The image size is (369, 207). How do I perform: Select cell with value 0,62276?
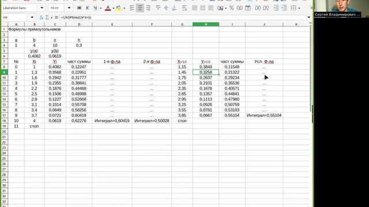(x=79, y=121)
